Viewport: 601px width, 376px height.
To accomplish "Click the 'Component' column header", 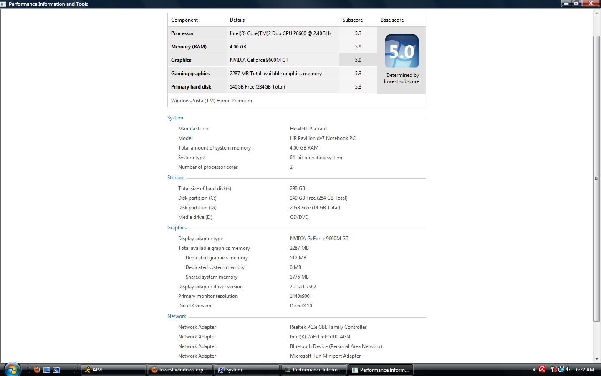I will click(x=184, y=20).
